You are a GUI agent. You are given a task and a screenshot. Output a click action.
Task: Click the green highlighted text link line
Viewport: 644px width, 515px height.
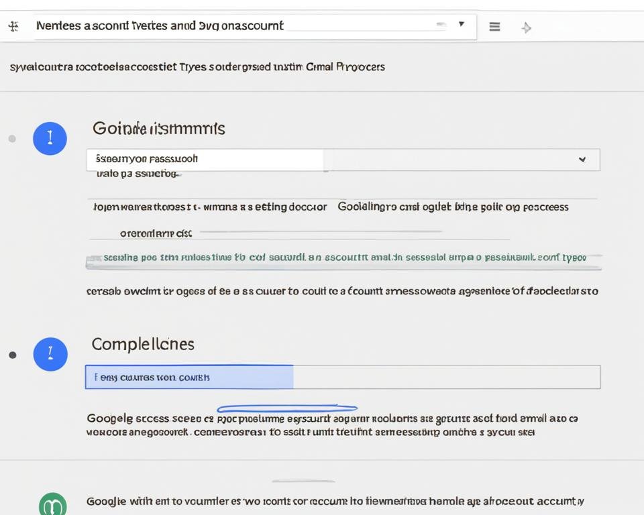pos(343,257)
